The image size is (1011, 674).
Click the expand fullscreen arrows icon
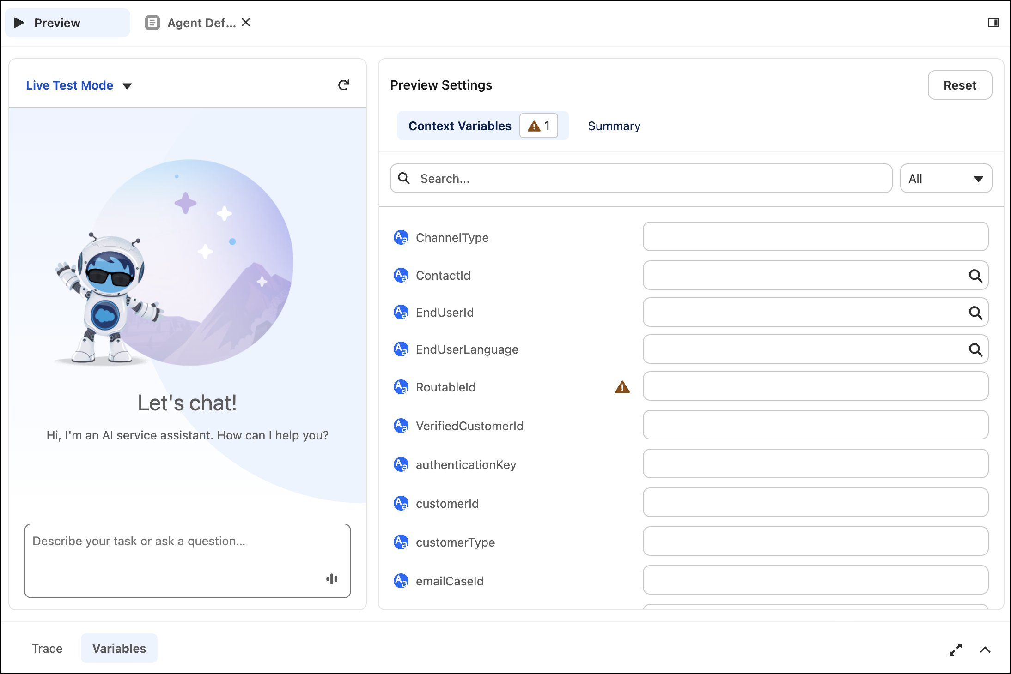click(956, 650)
